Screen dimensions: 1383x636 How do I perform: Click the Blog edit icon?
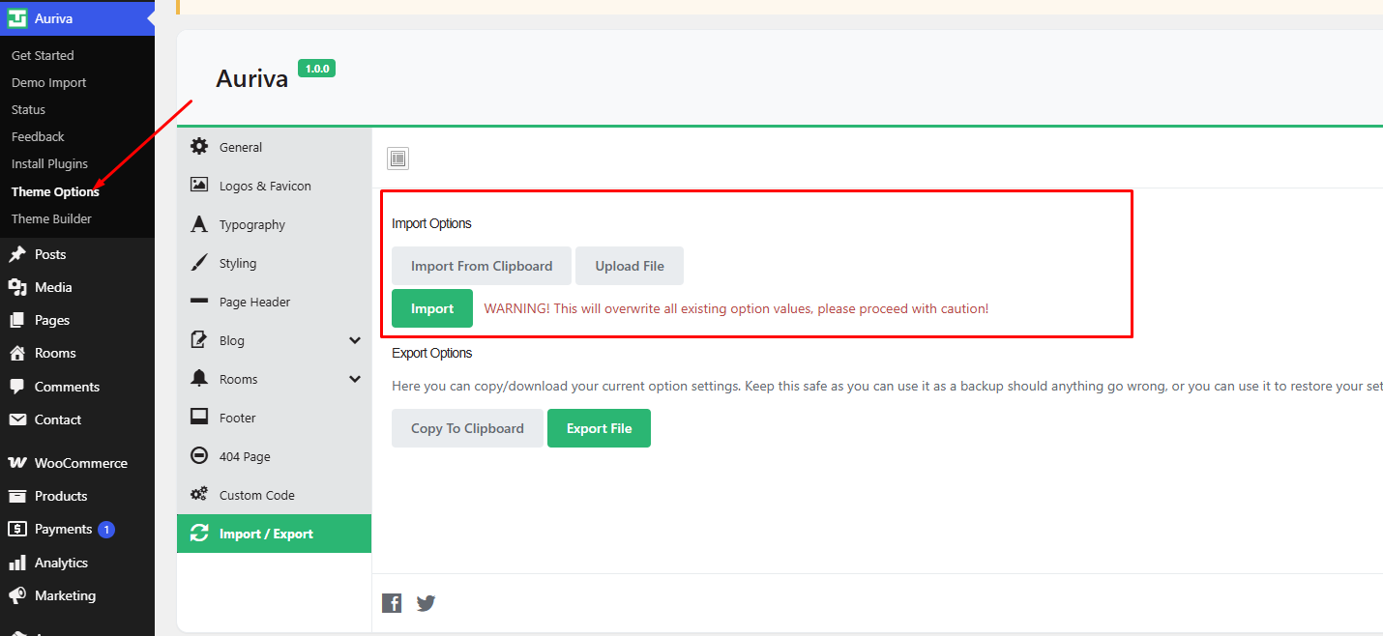click(x=199, y=339)
